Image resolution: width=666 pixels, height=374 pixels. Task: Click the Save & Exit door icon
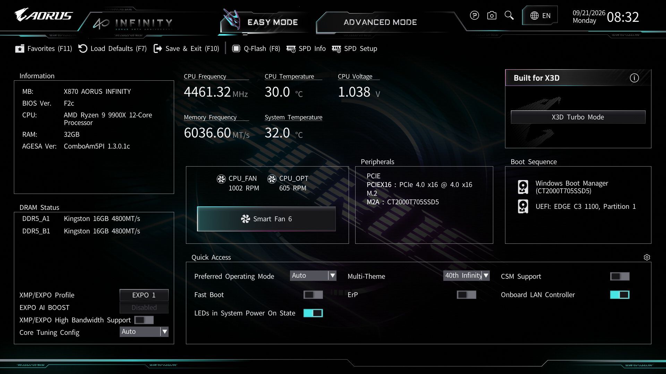click(158, 48)
